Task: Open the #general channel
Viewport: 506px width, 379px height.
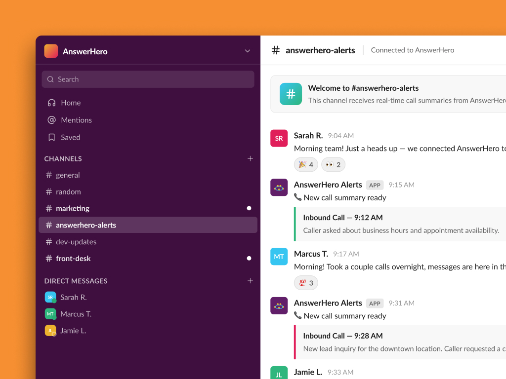Action: [148, 175]
